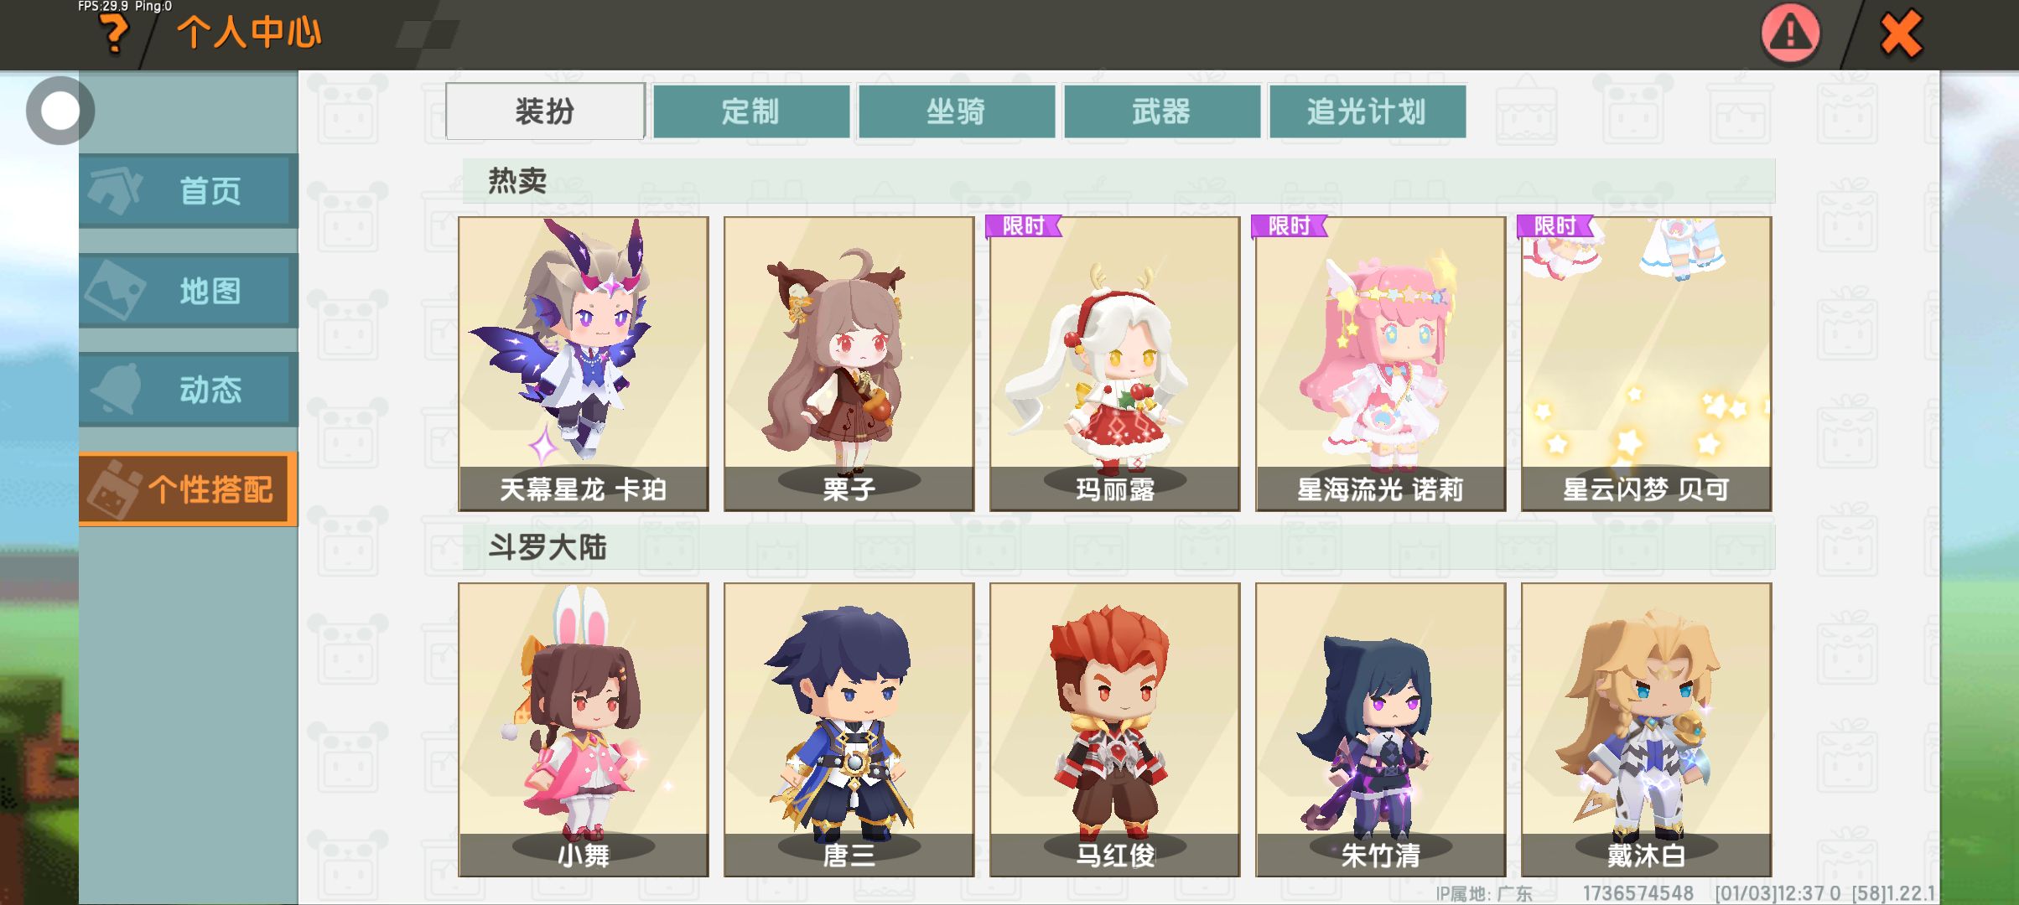The height and width of the screenshot is (905, 2019).
Task: Open 动态 notifications section in sidebar
Action: 189,390
